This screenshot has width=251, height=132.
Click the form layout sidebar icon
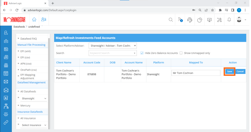coord(6,73)
